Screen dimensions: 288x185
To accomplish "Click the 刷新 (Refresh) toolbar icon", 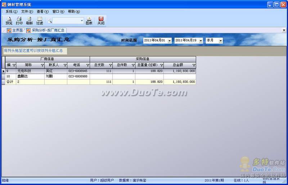I will 29,21.
